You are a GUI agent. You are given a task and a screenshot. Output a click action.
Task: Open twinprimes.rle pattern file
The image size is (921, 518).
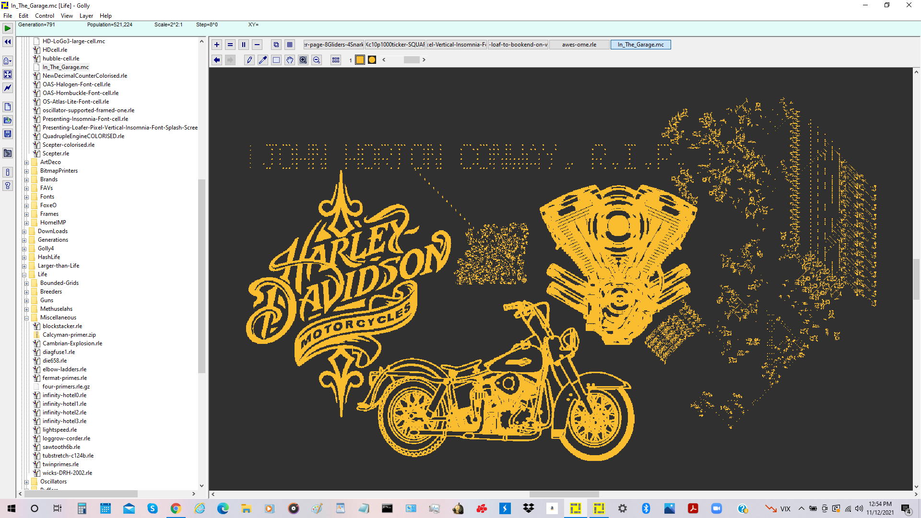[x=60, y=464]
